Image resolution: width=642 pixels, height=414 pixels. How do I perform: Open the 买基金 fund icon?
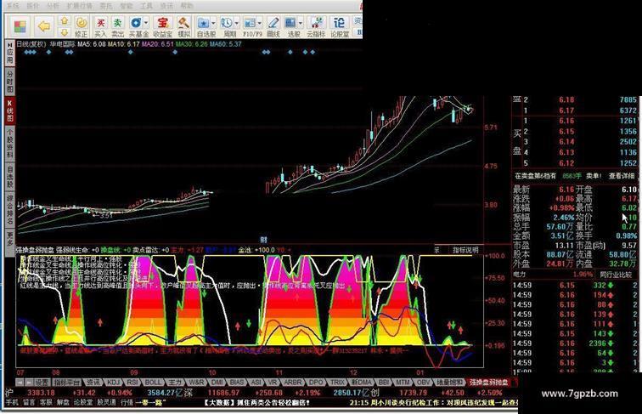[x=137, y=27]
